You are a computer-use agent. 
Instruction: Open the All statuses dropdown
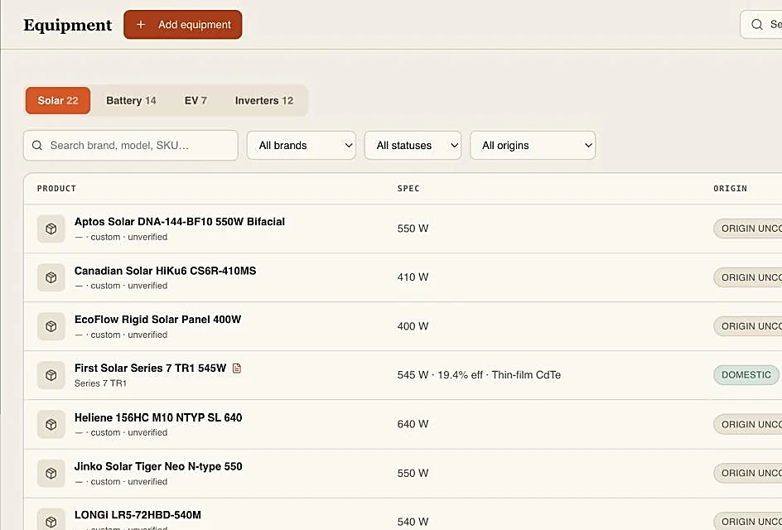pos(413,146)
